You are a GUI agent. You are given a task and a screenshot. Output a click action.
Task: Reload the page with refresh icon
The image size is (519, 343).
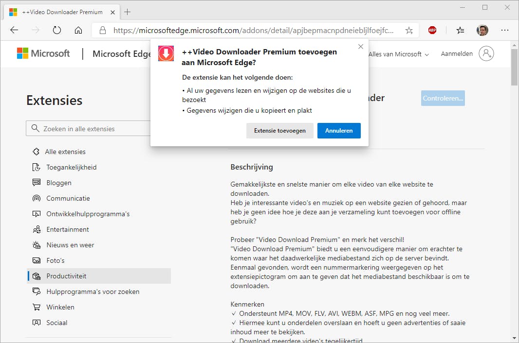(x=57, y=30)
